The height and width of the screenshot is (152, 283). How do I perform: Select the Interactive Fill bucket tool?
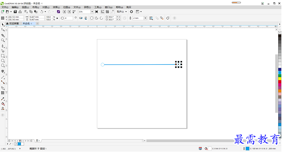(x=3, y=104)
